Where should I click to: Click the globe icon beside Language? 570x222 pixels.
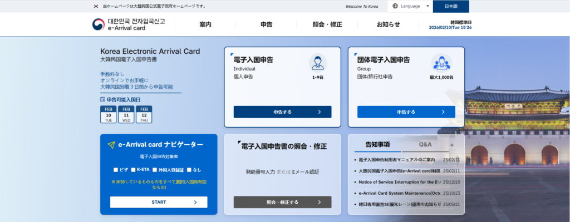tap(395, 6)
